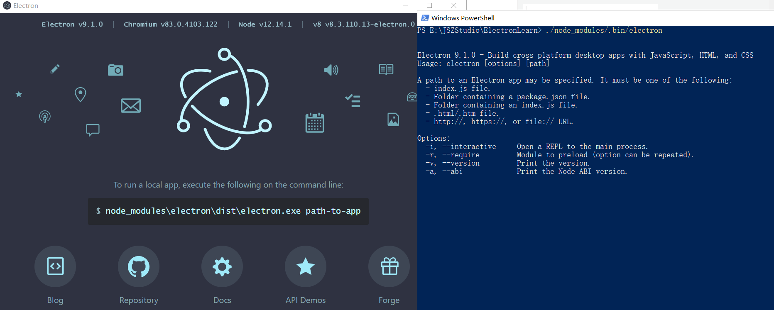Click the Electron app icon in title bar

click(7, 5)
